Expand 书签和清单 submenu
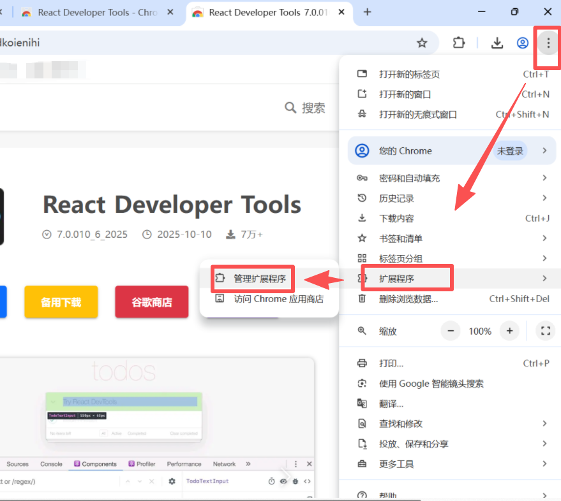The image size is (561, 501). click(451, 238)
